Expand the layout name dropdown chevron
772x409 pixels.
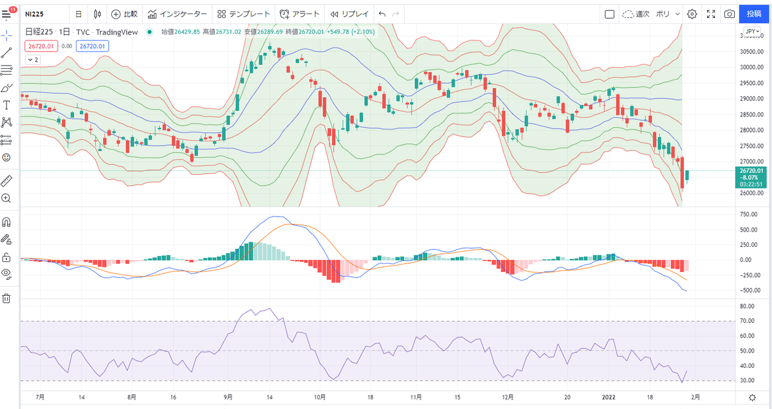(x=676, y=14)
